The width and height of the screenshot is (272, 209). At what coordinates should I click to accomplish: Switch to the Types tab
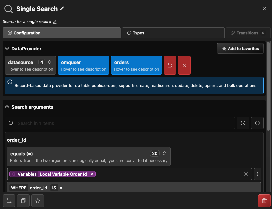(x=173, y=33)
